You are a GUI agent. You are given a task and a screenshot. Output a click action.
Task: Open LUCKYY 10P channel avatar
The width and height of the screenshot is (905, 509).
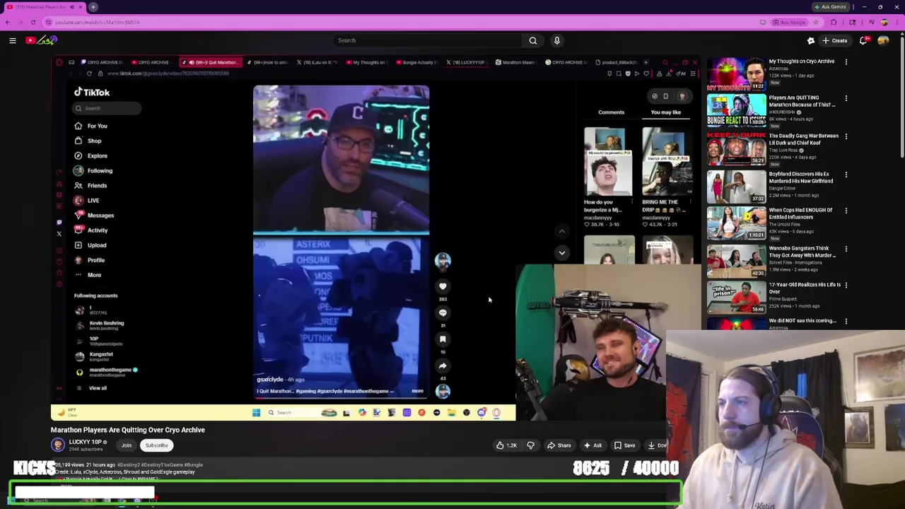pos(58,445)
